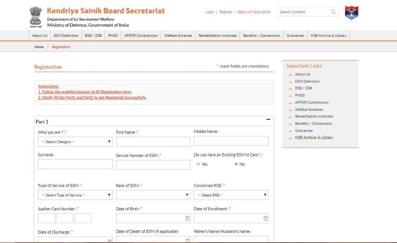Click the 'Kindly fill the Part1 and Part2' link
Viewport: 397px width, 243px height.
[x=92, y=97]
